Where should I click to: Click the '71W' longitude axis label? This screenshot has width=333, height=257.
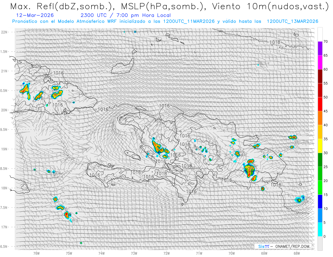click(x=199, y=253)
